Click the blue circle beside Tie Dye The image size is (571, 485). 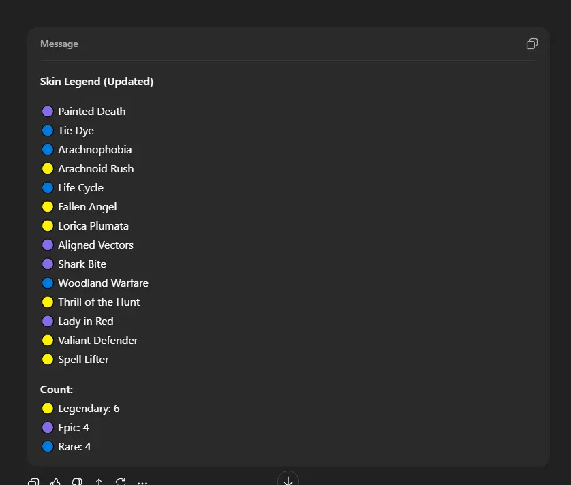pos(48,130)
